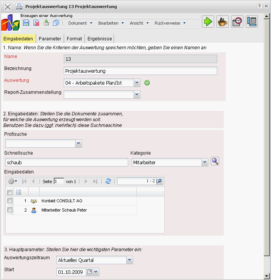Click the blue save disk icon
This screenshot has width=271, height=280.
coord(26,23)
